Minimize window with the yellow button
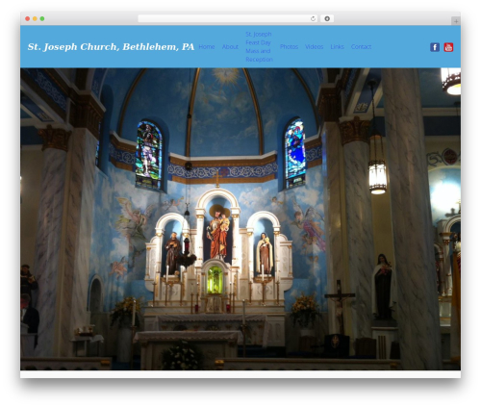481x407 pixels. (35, 18)
